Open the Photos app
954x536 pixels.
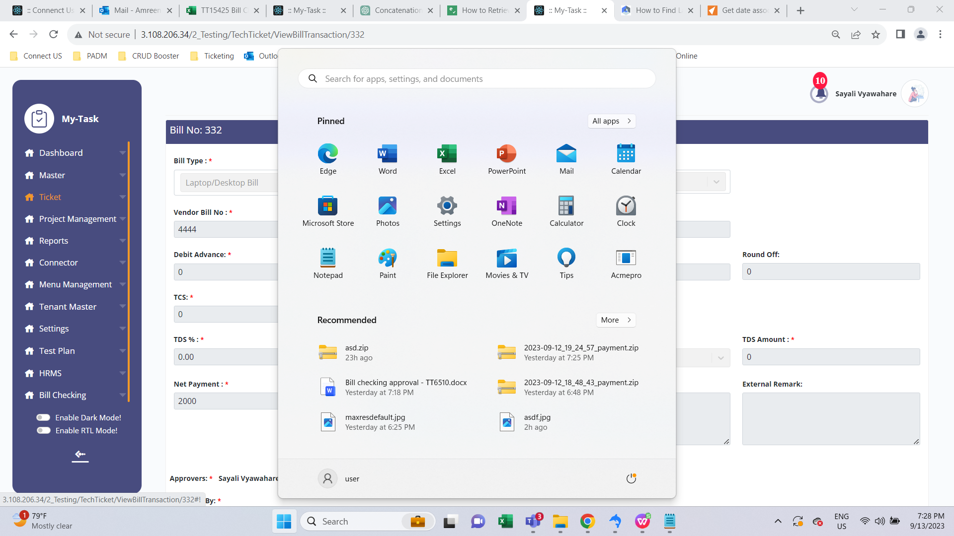(388, 211)
